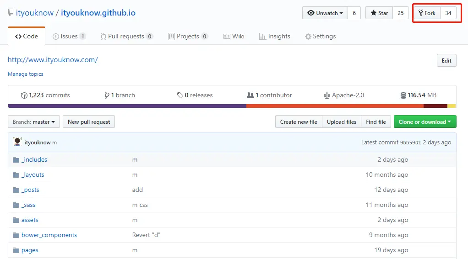This screenshot has width=468, height=259.
Task: Click the folder icon for bower_components
Action: coord(16,235)
